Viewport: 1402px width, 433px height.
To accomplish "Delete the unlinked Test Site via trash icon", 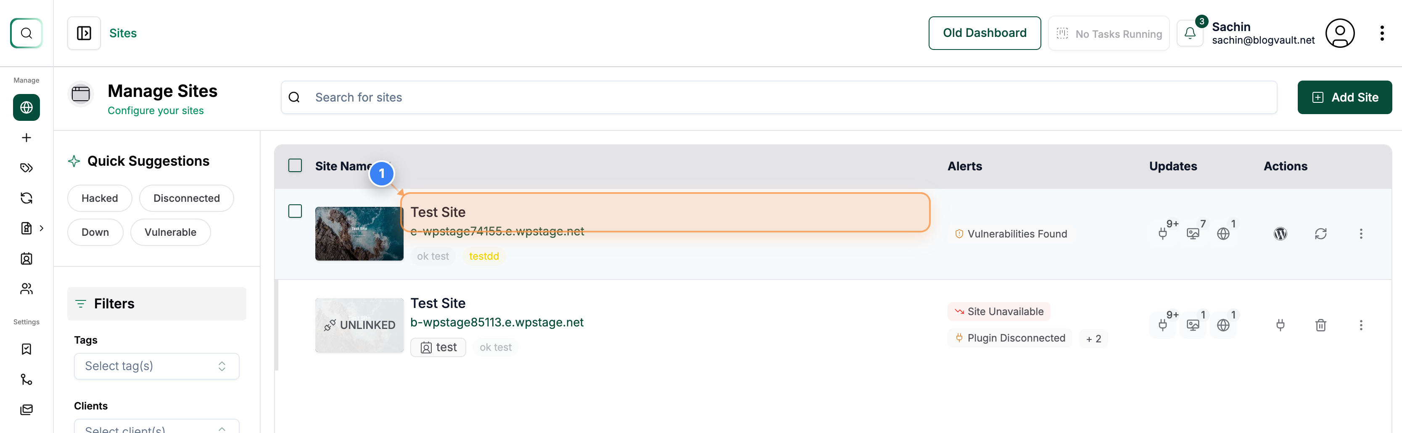I will (1321, 325).
